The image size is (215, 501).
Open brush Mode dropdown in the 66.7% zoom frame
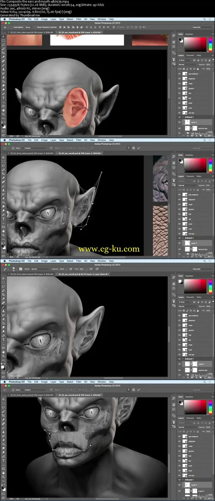(x=40, y=269)
